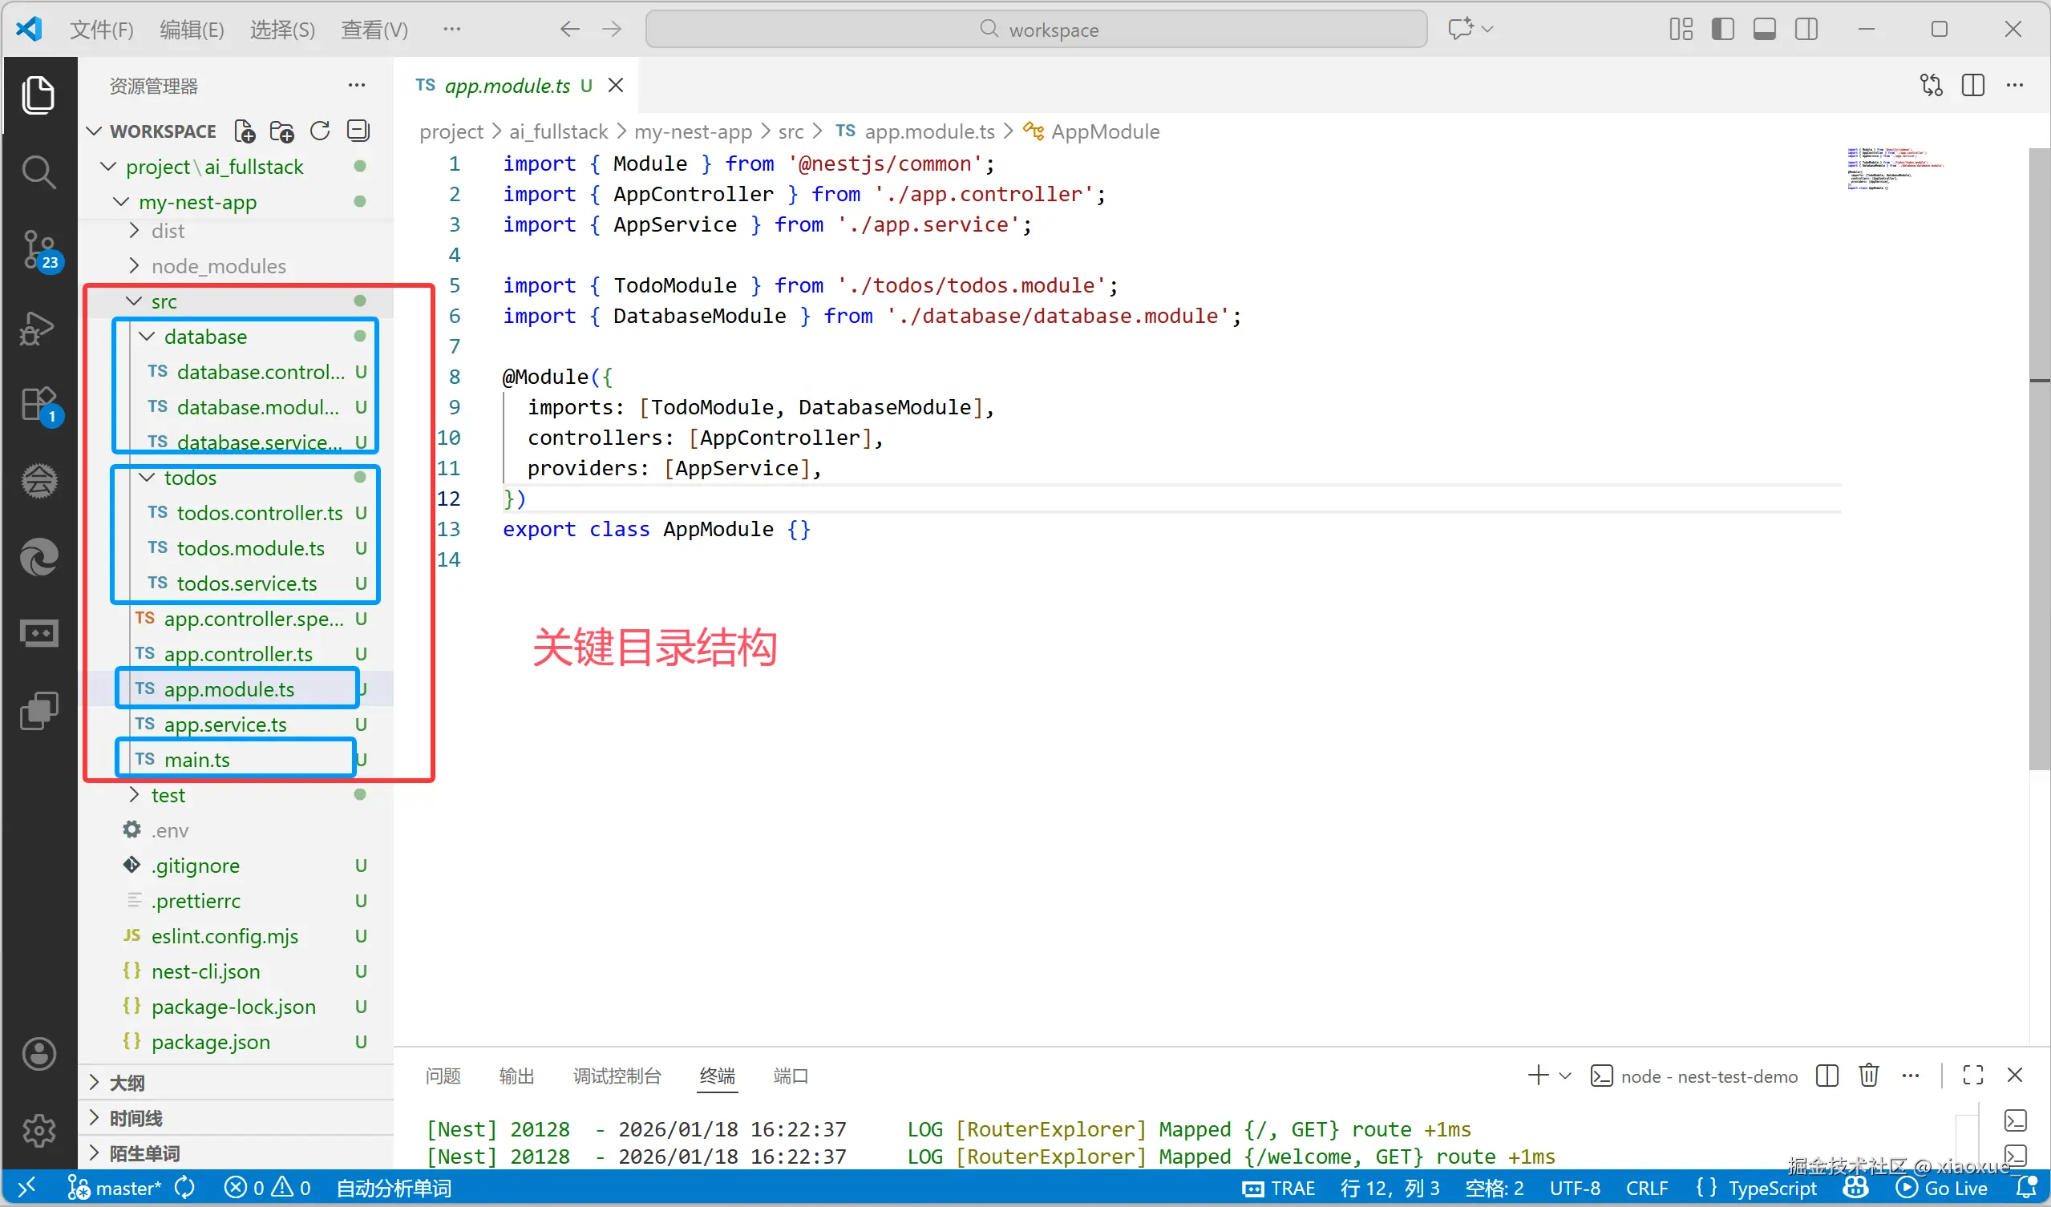Kill the active terminal with trash icon
Viewport: 2051px width, 1207px height.
1869,1074
